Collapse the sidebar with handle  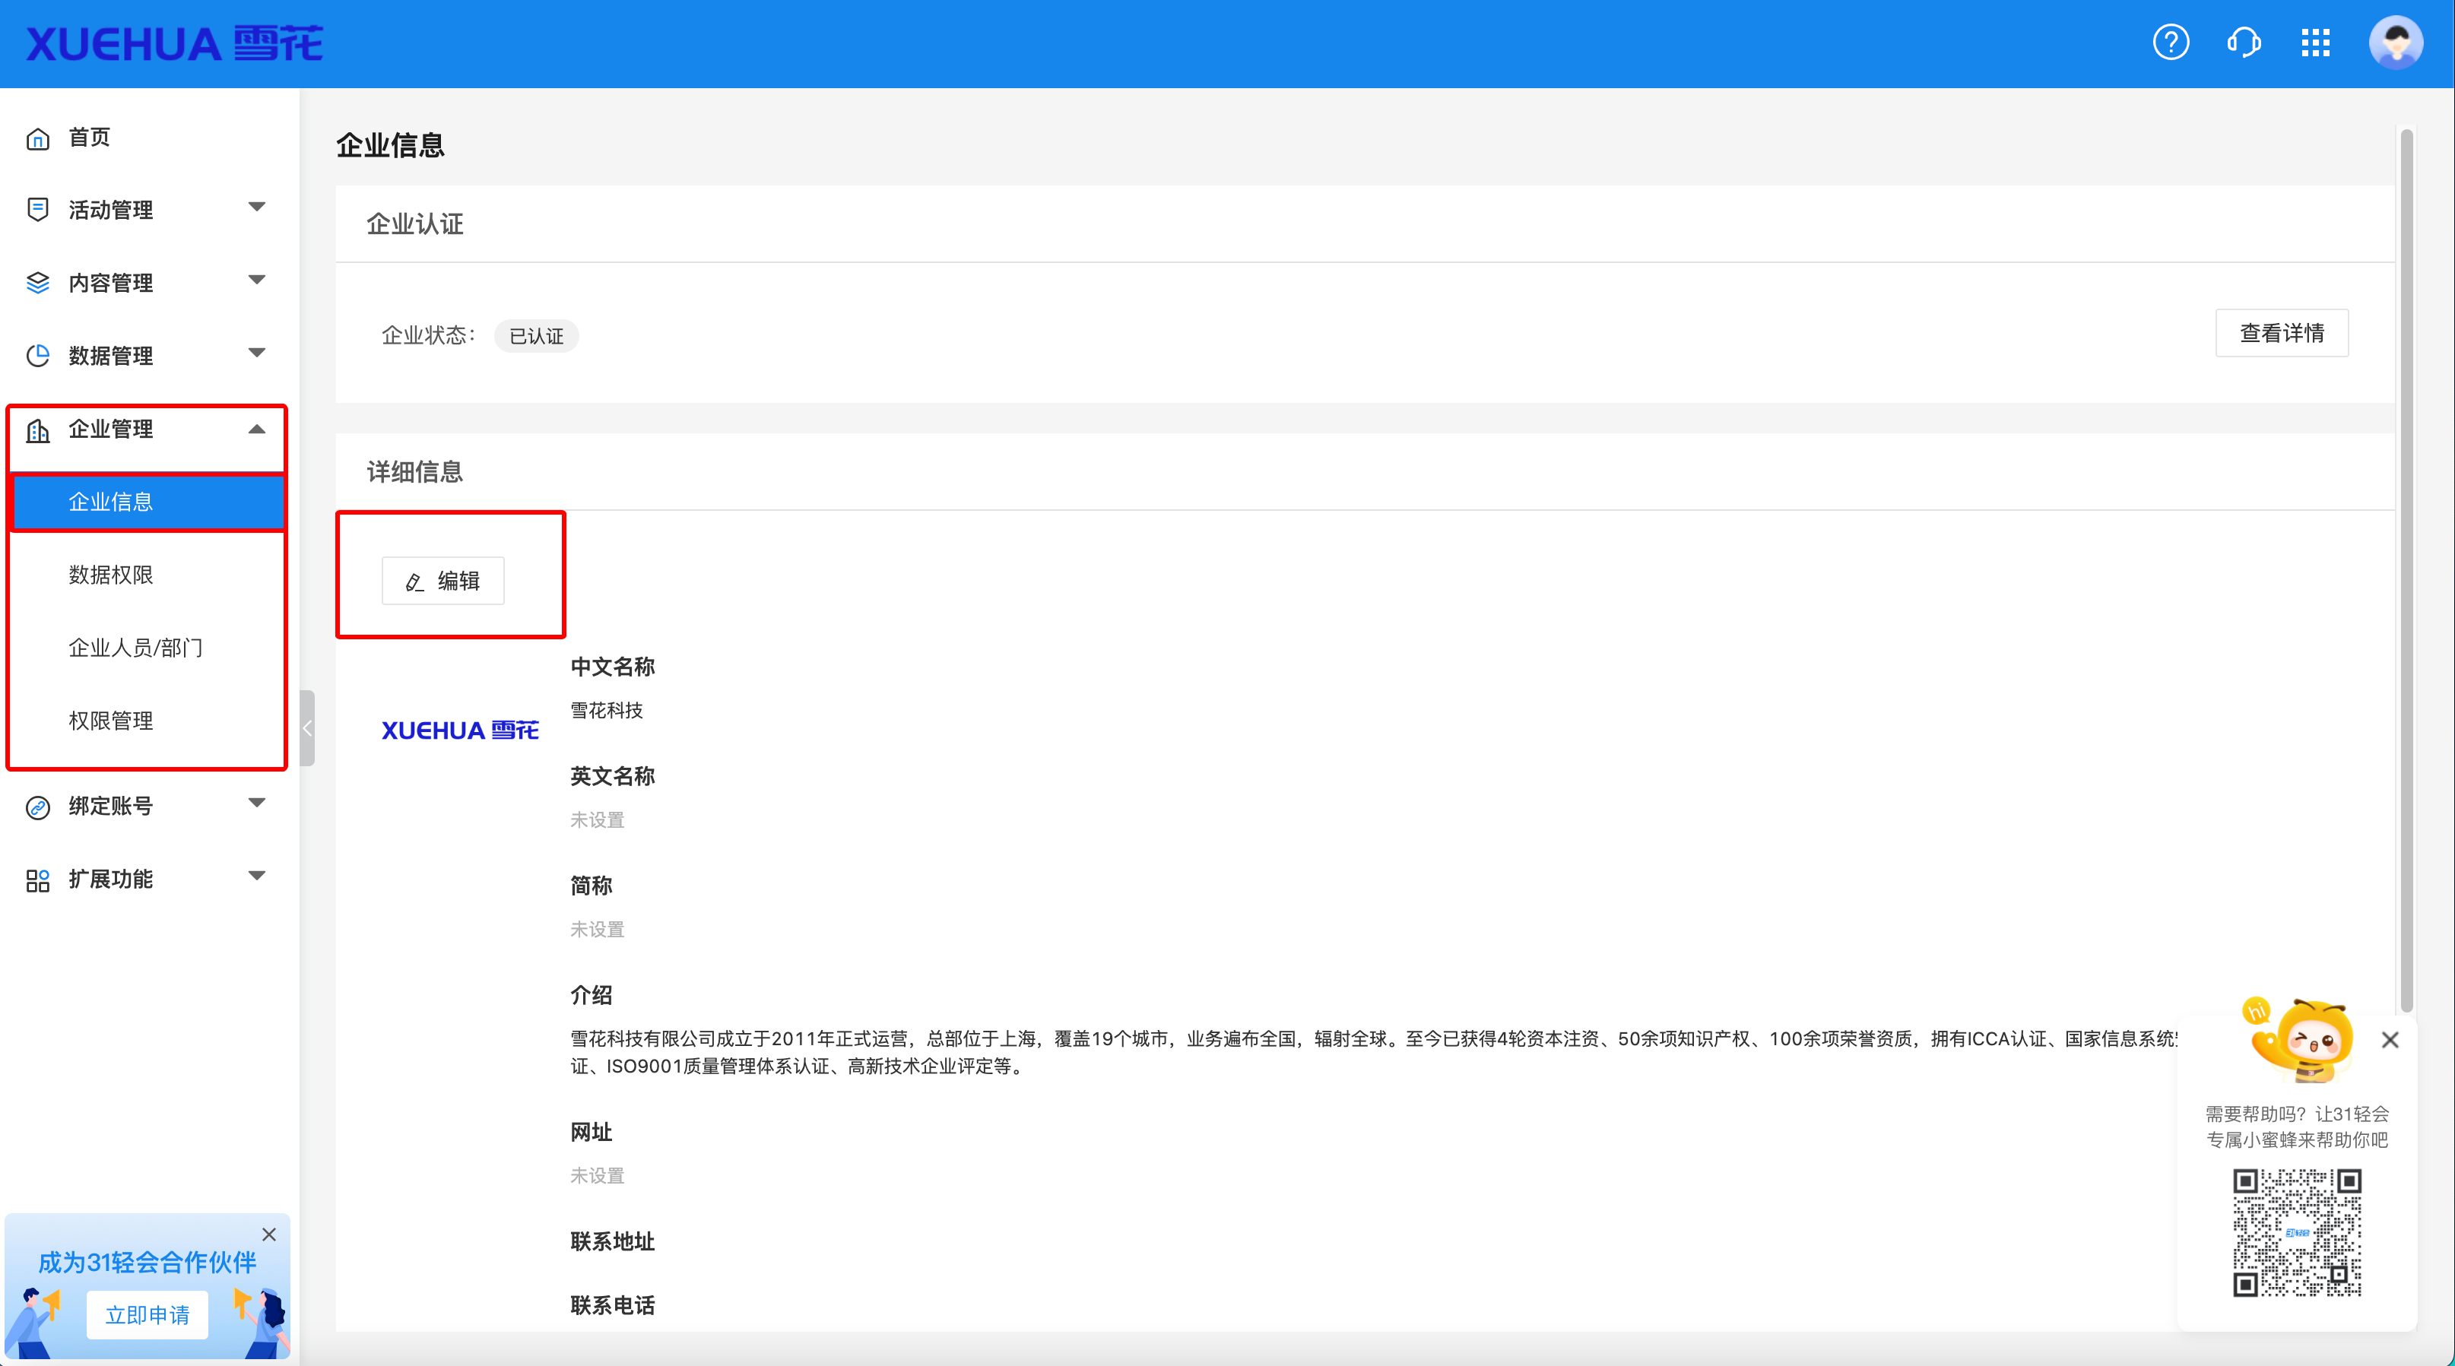(x=307, y=729)
